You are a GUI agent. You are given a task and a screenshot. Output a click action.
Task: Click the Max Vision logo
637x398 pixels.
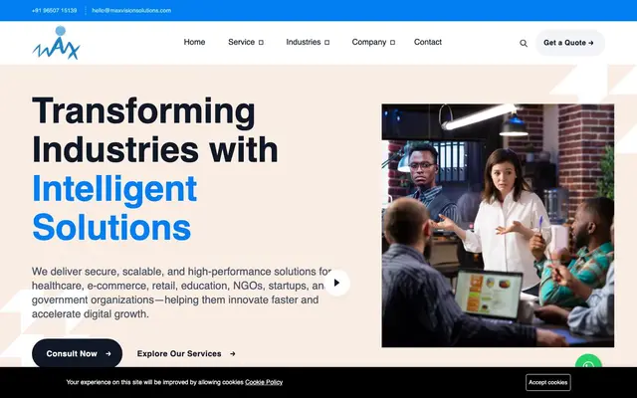tap(56, 43)
